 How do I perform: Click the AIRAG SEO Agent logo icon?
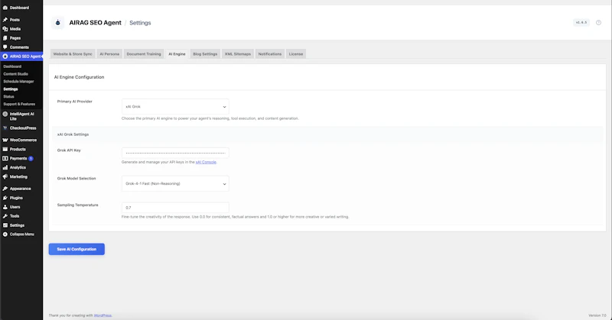(x=58, y=23)
